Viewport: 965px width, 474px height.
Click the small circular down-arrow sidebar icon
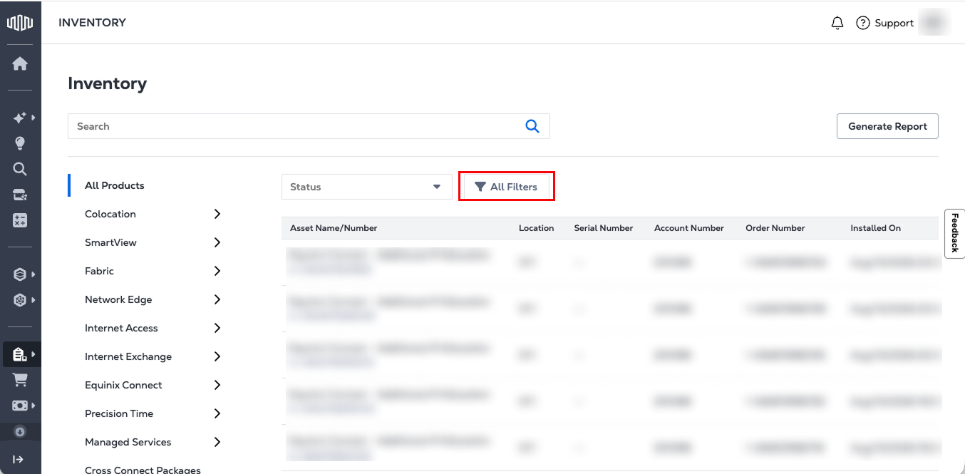click(x=20, y=431)
